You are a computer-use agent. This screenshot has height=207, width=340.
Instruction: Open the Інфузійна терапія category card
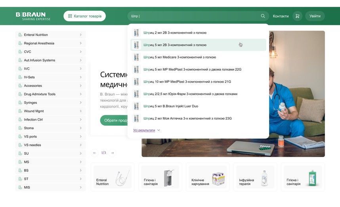coord(255,177)
